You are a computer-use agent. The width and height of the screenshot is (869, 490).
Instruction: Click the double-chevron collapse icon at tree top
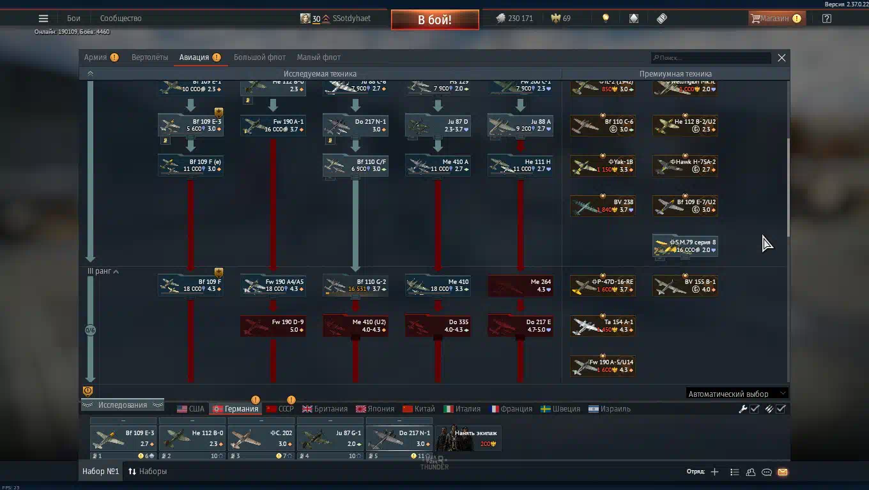point(90,74)
